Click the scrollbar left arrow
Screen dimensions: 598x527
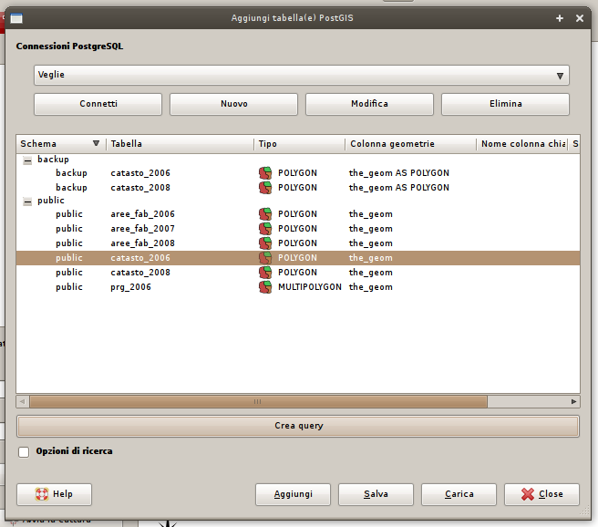tap(22, 401)
